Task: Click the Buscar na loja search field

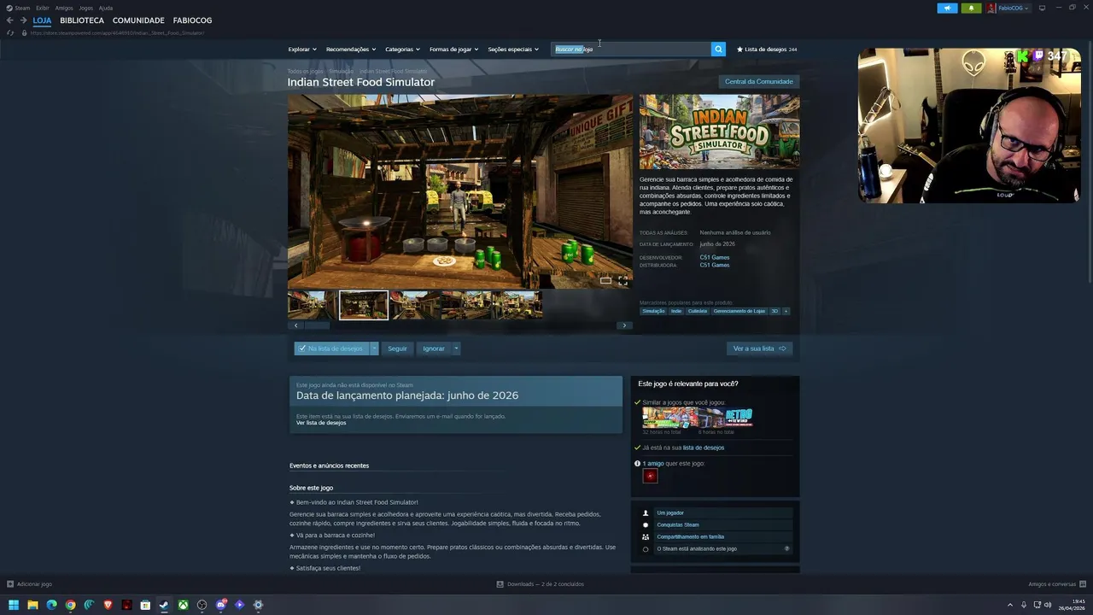Action: pos(631,50)
